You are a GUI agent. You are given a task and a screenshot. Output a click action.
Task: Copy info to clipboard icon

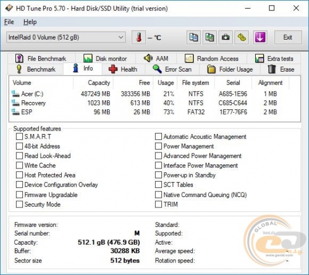(193, 37)
